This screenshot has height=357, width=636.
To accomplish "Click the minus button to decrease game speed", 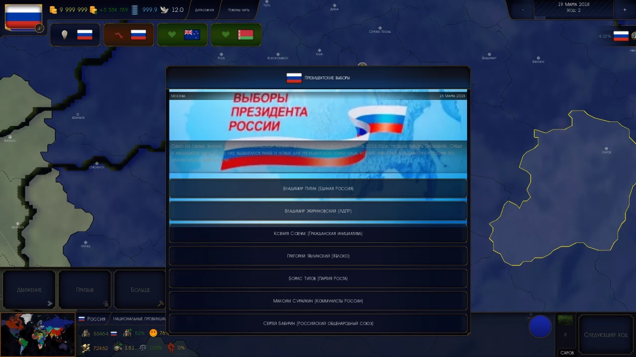I will (x=522, y=10).
